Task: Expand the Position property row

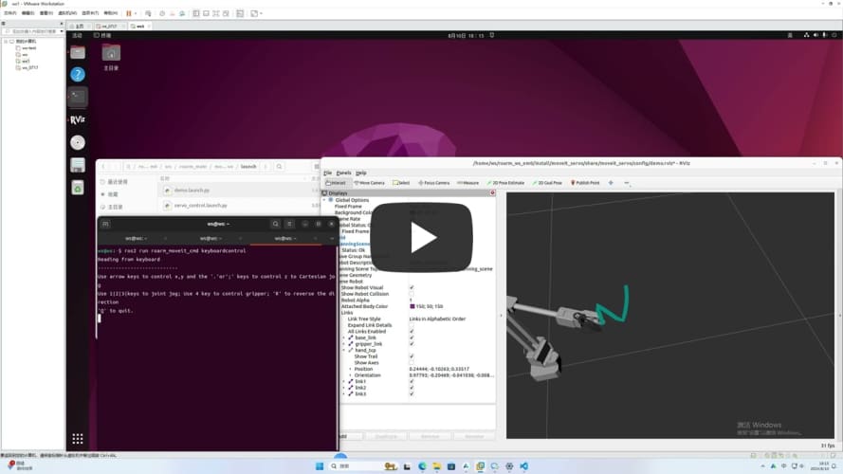Action: [351, 369]
